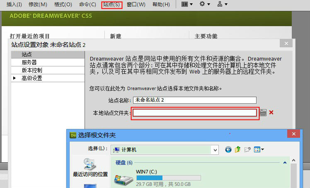This screenshot has width=310, height=188.
Task: Open the layout view dropdown icon
Action: click(187, 4)
